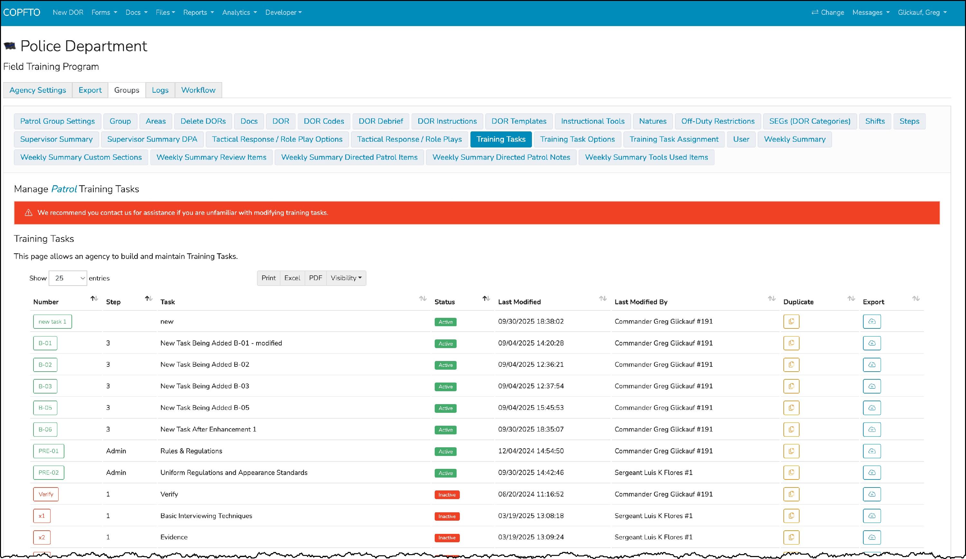Click the Excel export button
Image resolution: width=966 pixels, height=559 pixels.
click(x=292, y=278)
